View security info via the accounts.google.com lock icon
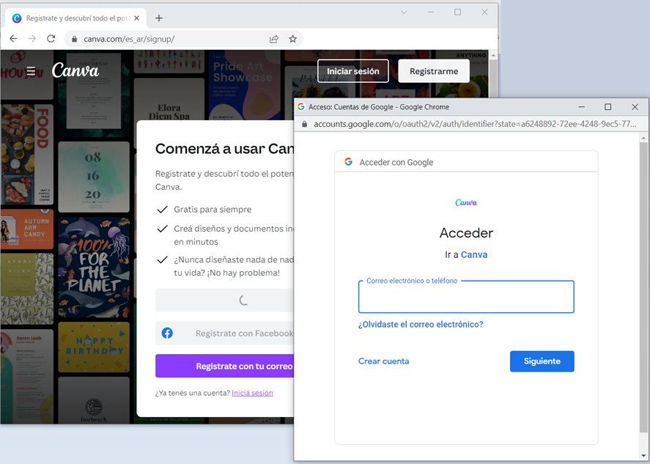This screenshot has width=650, height=464. coord(305,124)
